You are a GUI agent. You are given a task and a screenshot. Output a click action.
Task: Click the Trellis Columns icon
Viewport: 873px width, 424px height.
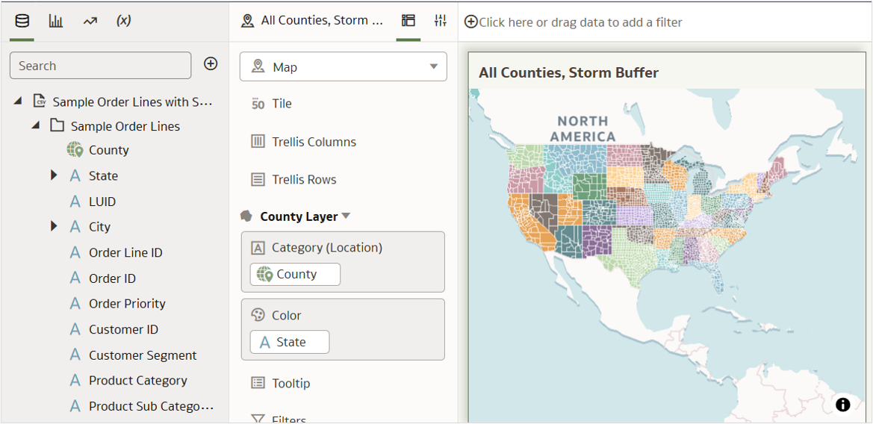pos(258,142)
